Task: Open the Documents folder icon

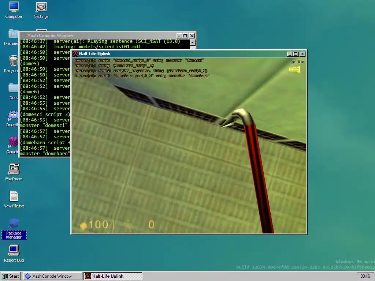Action: pos(11,37)
